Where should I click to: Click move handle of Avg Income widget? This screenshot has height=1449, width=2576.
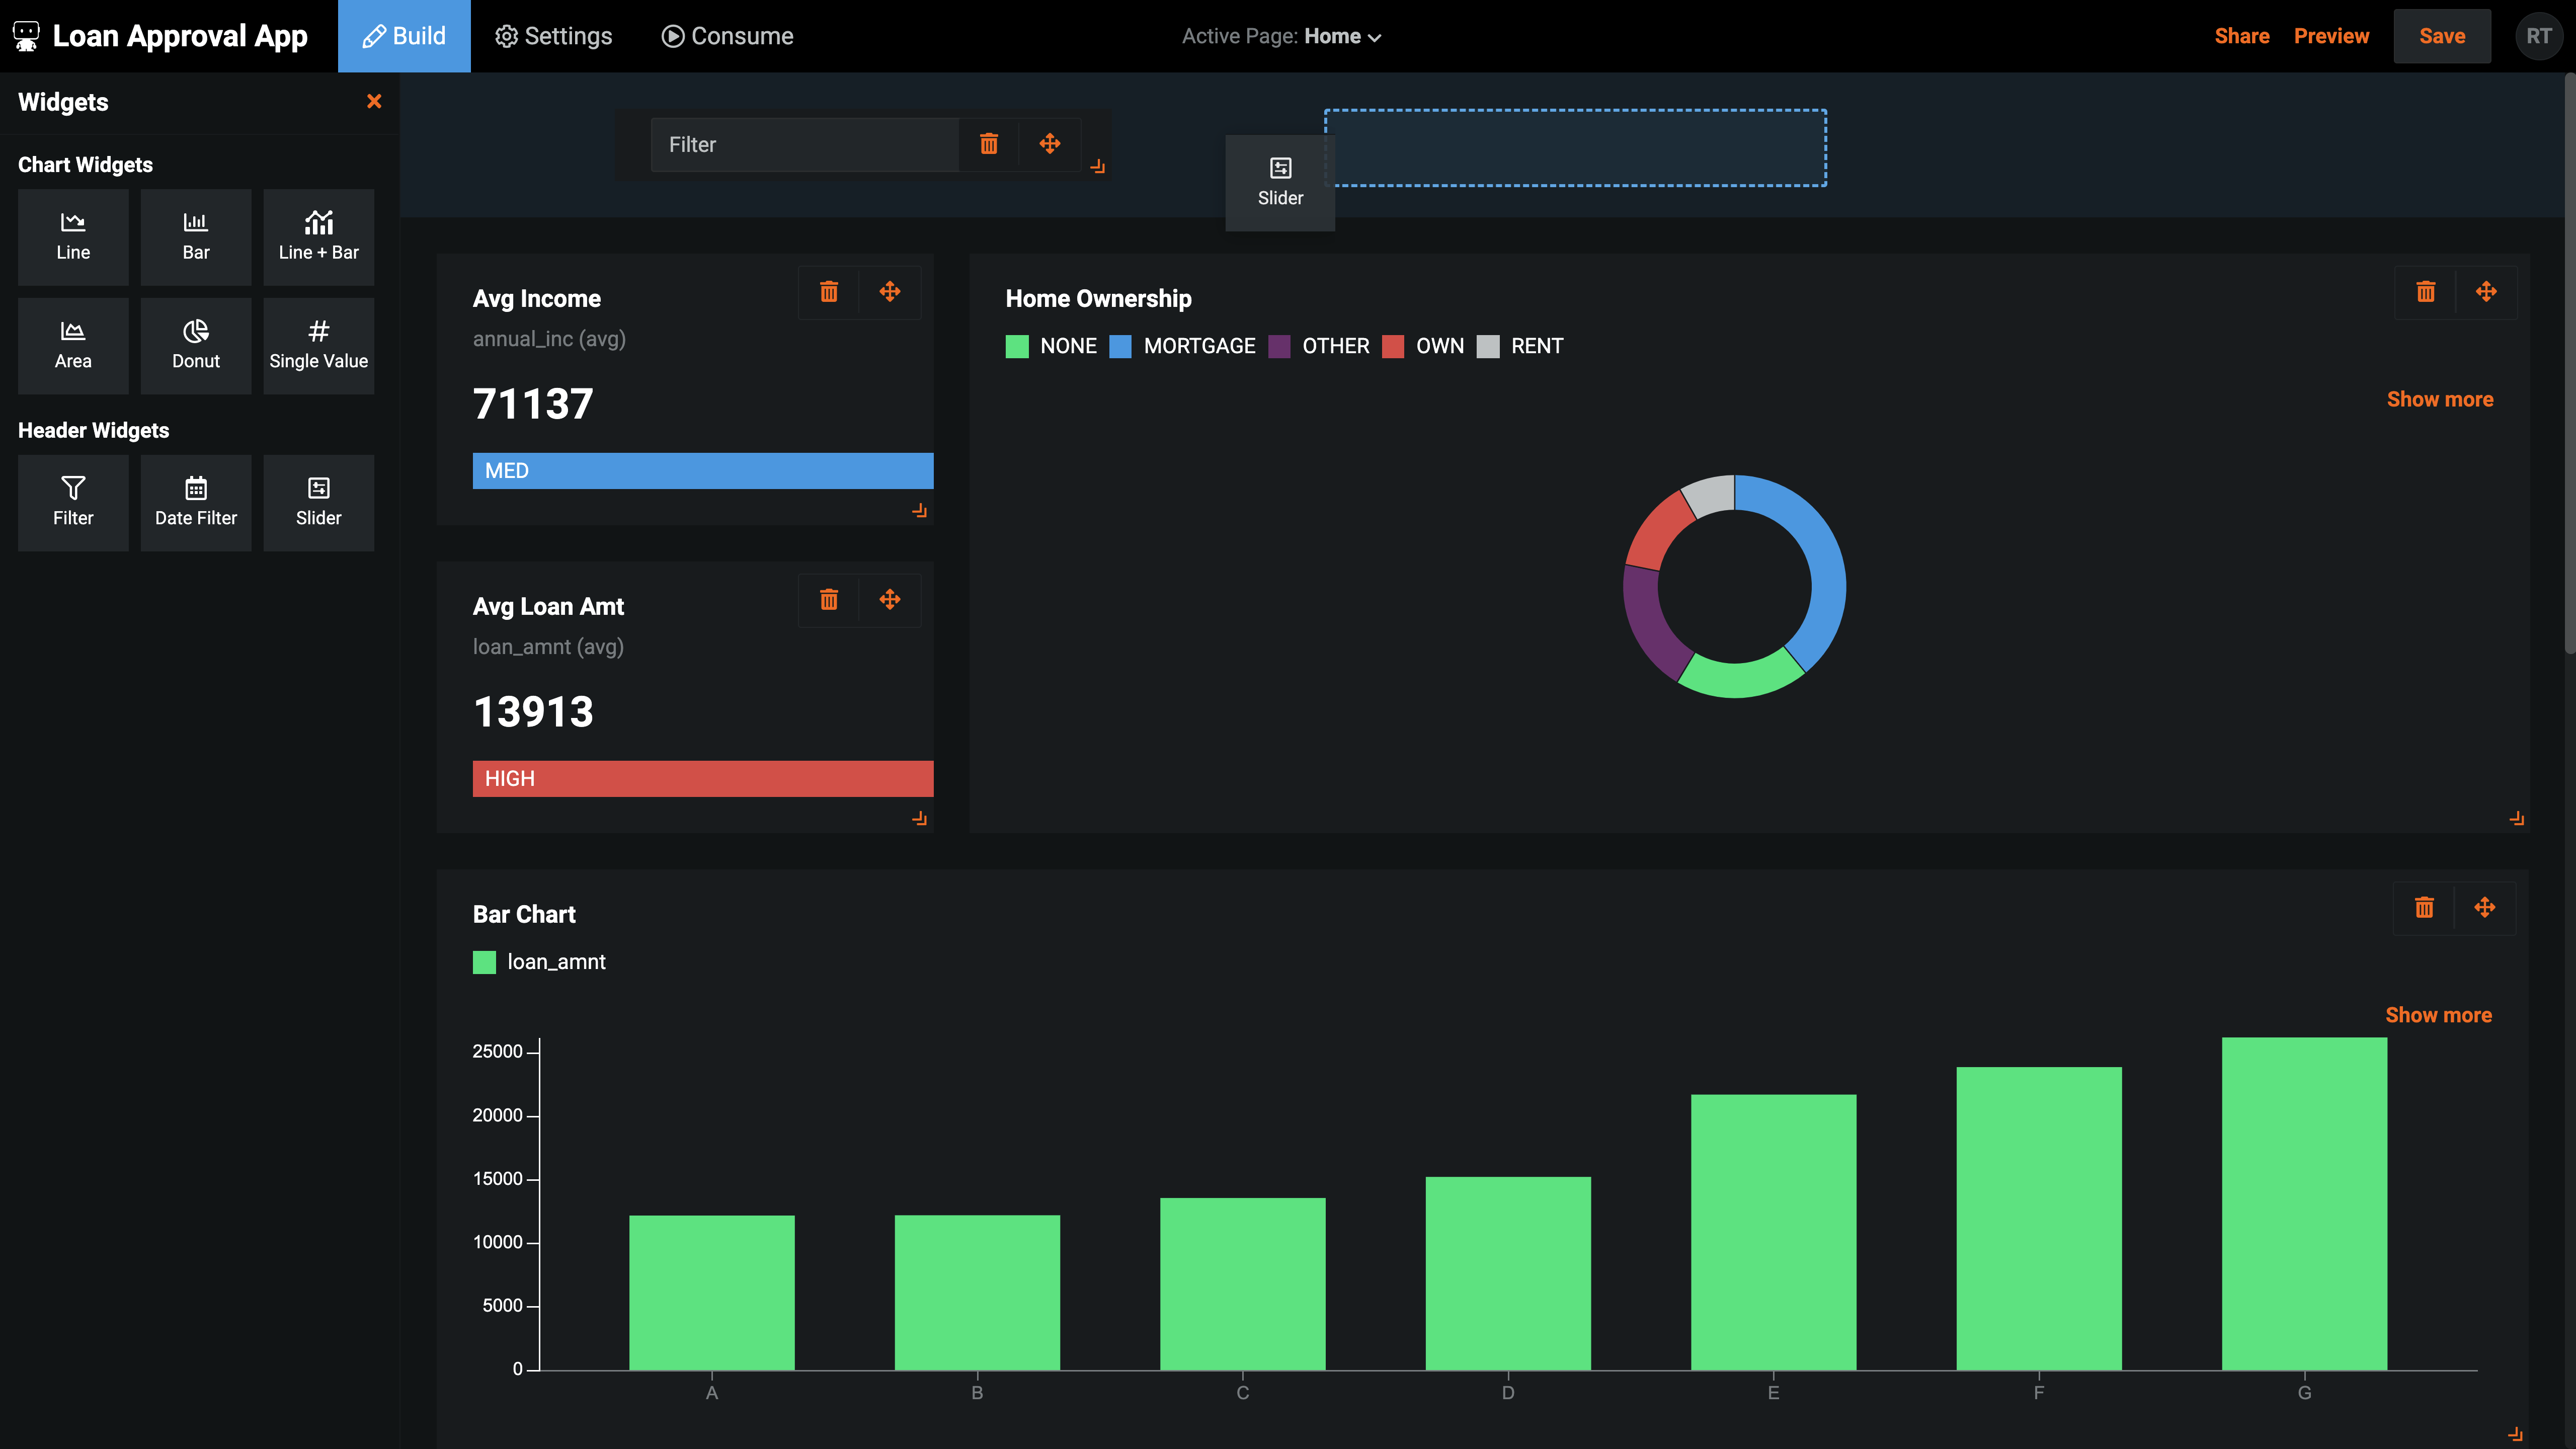tap(890, 292)
